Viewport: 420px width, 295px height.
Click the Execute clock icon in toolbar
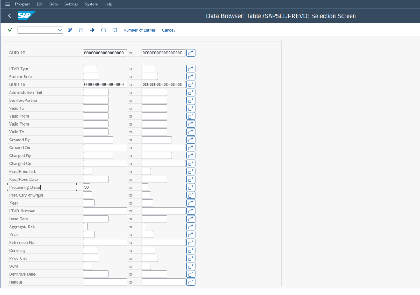point(81,30)
